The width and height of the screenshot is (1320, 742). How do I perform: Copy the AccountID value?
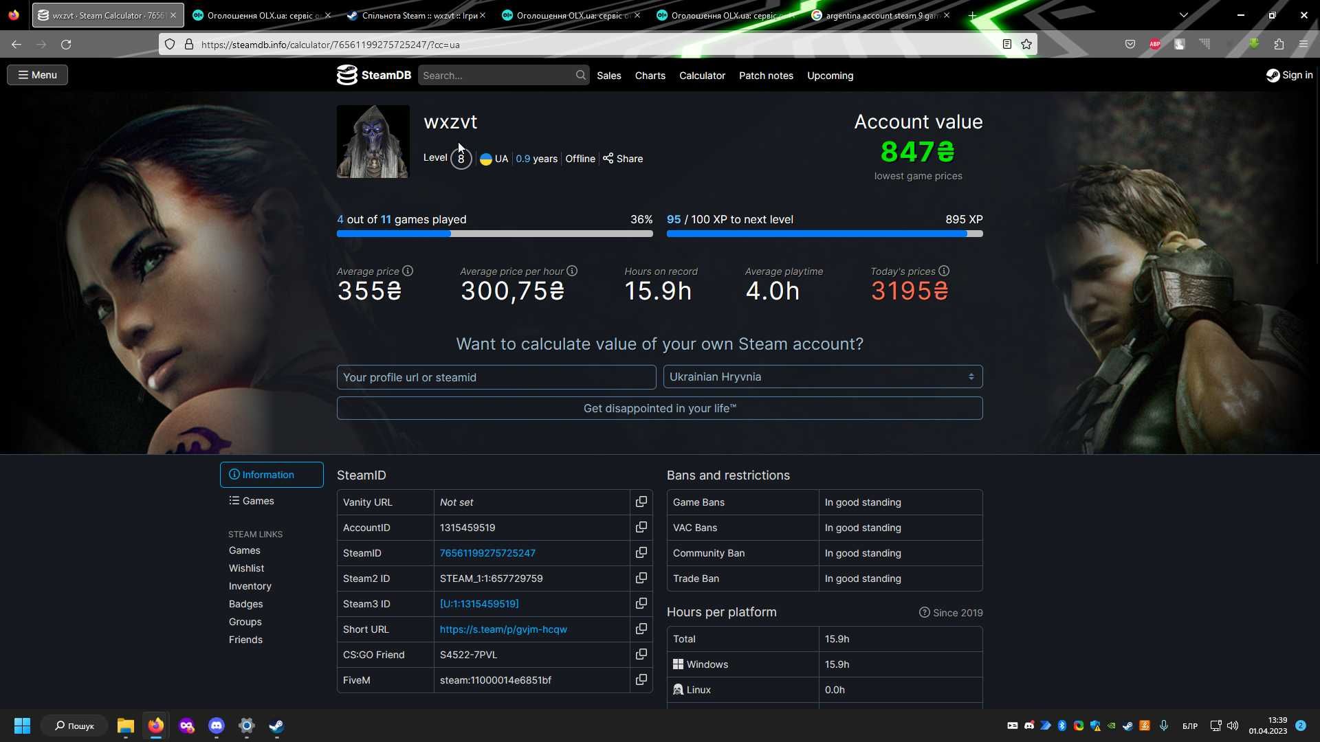641,528
